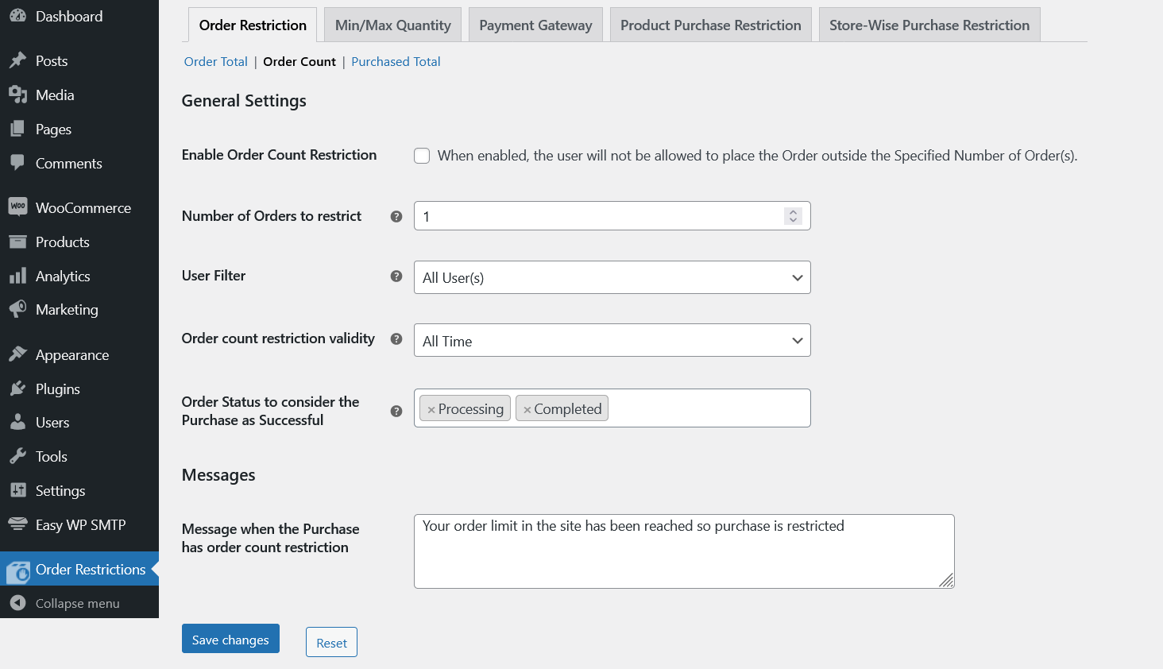
Task: Open the WooCommerce sidebar icon
Action: pyautogui.click(x=17, y=207)
